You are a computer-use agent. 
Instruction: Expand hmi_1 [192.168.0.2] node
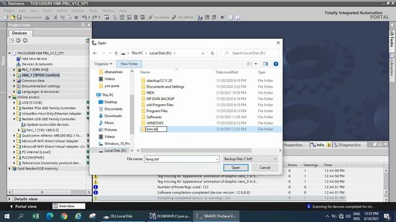point(19,130)
